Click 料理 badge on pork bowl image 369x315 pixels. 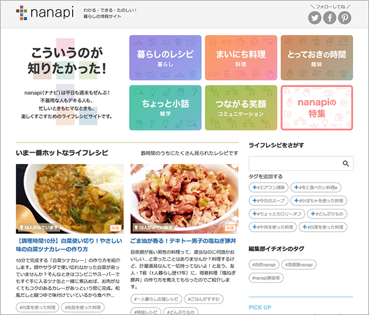pyautogui.click(x=230, y=228)
